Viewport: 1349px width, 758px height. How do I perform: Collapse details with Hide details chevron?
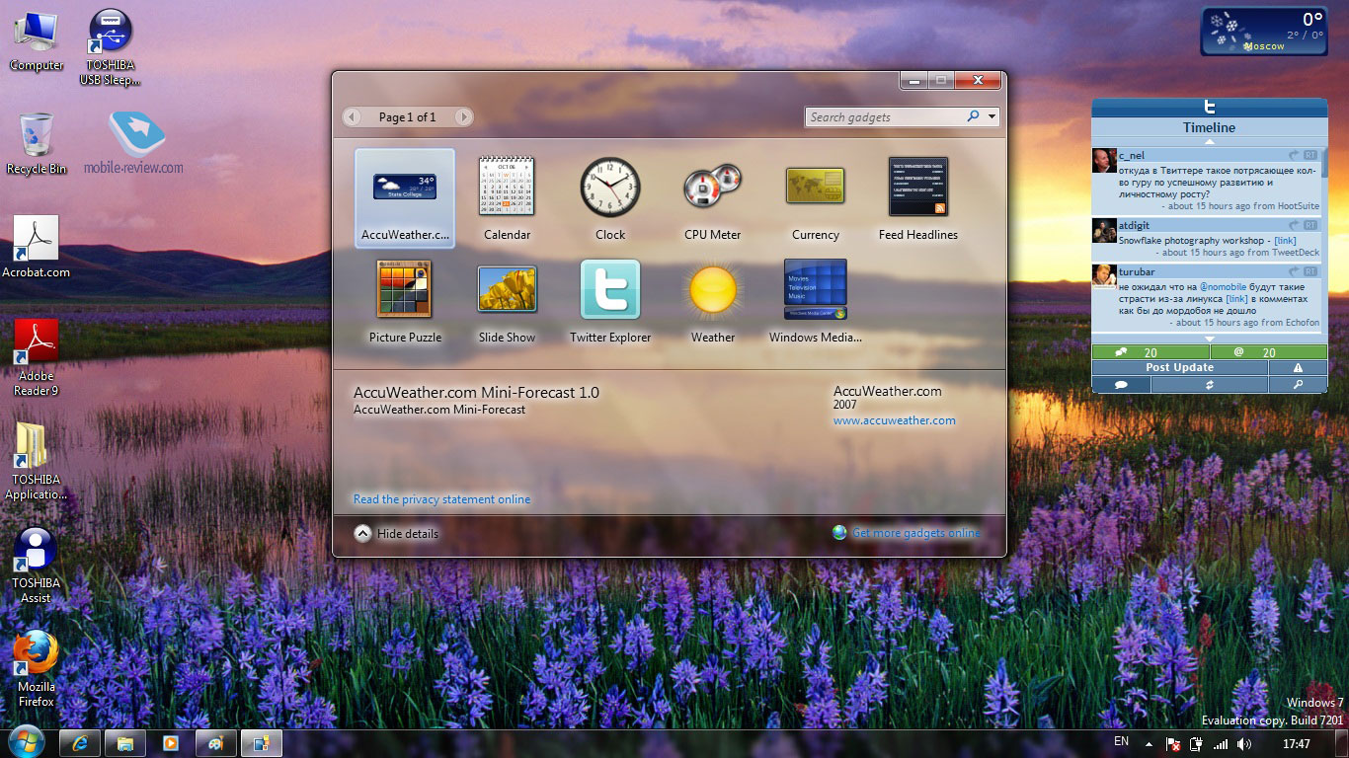click(362, 533)
